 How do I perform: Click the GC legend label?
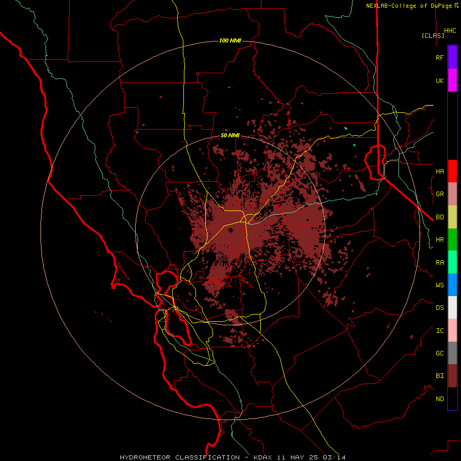click(x=439, y=353)
